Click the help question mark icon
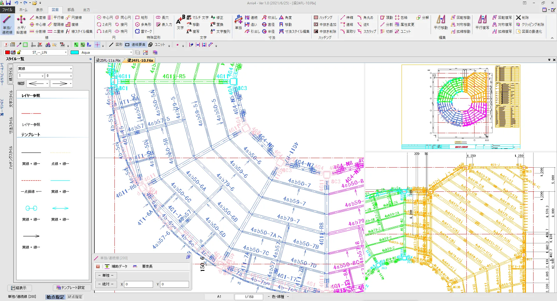This screenshot has width=557, height=301. pyautogui.click(x=6, y=45)
